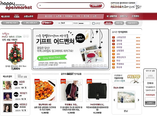157x117 pixels.
Task: Select banner slide number 10
Action: [105, 66]
